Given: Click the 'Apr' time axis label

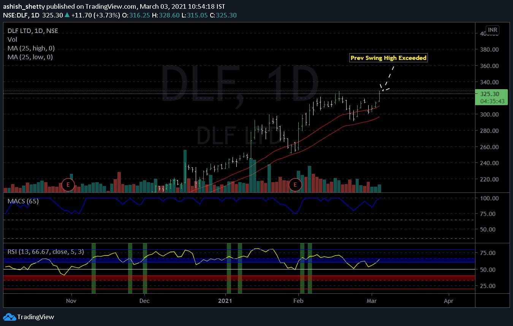Looking at the screenshot, I should pos(448,301).
